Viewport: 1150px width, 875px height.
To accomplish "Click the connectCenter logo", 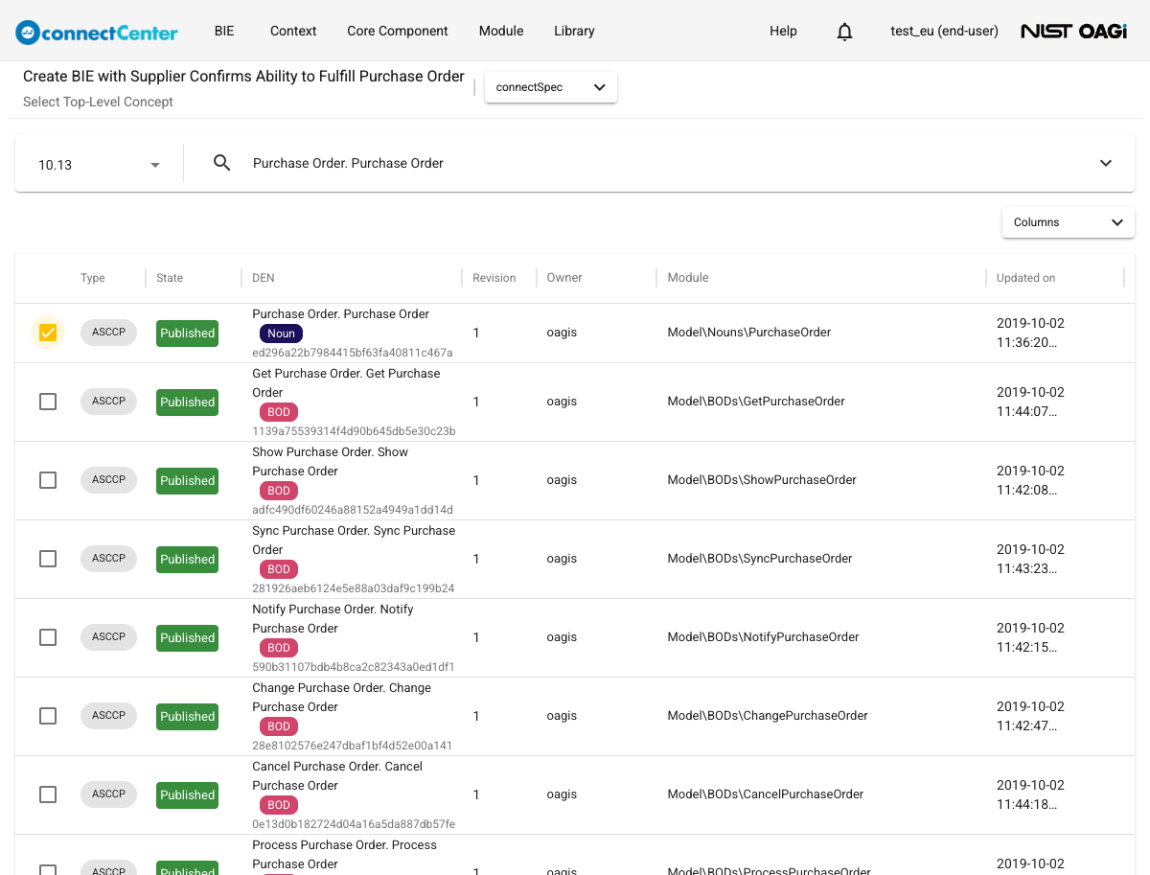I will pyautogui.click(x=97, y=32).
